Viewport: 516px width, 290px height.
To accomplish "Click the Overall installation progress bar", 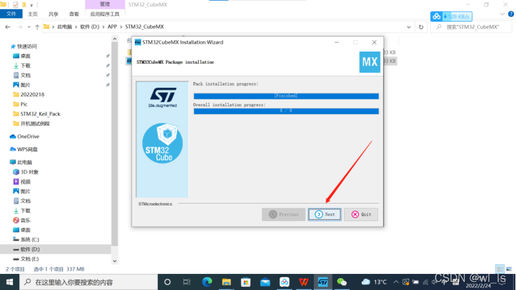I will pyautogui.click(x=286, y=111).
